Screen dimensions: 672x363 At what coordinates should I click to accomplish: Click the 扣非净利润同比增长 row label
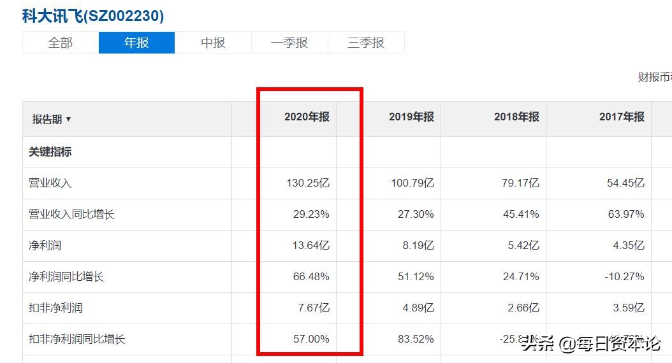click(x=77, y=339)
